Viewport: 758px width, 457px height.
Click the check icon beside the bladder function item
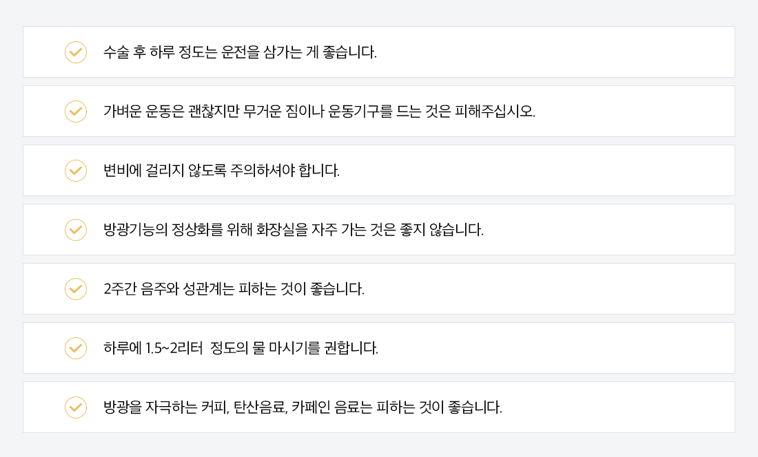76,230
